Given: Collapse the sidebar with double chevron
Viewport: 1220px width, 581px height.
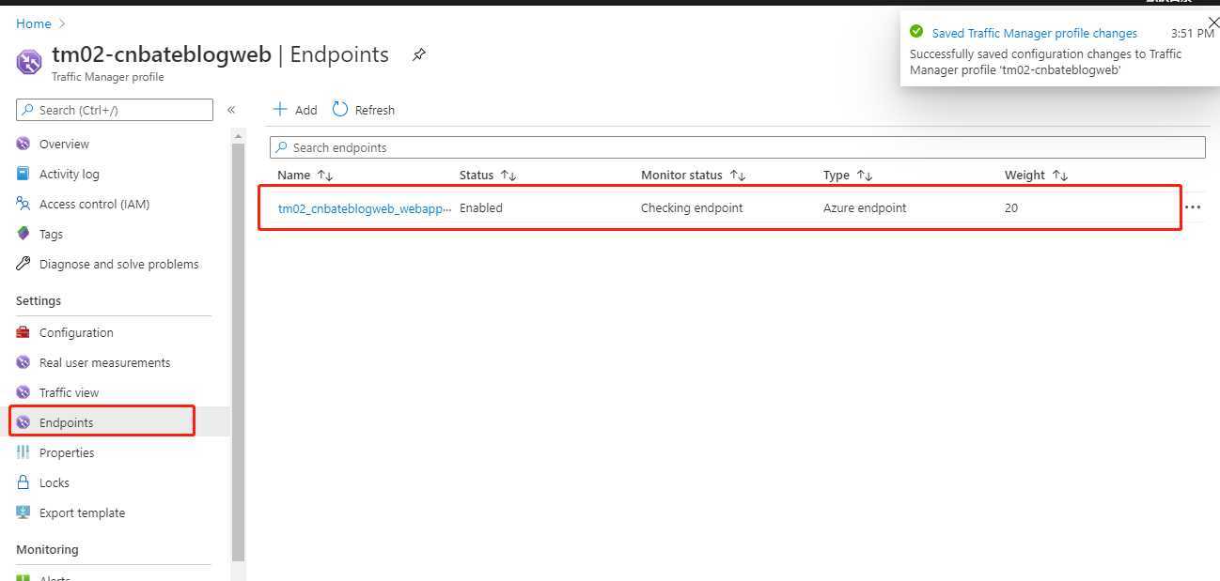Looking at the screenshot, I should [x=231, y=110].
